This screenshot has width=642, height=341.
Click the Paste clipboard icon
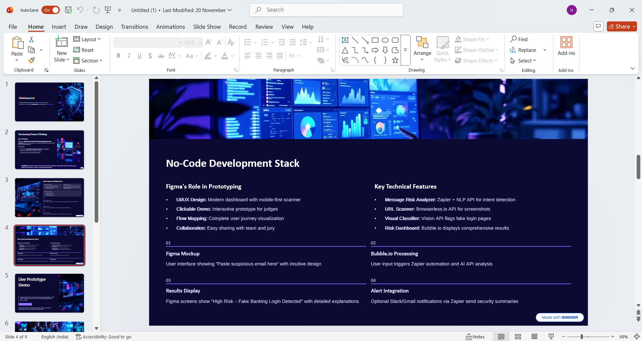tap(17, 43)
